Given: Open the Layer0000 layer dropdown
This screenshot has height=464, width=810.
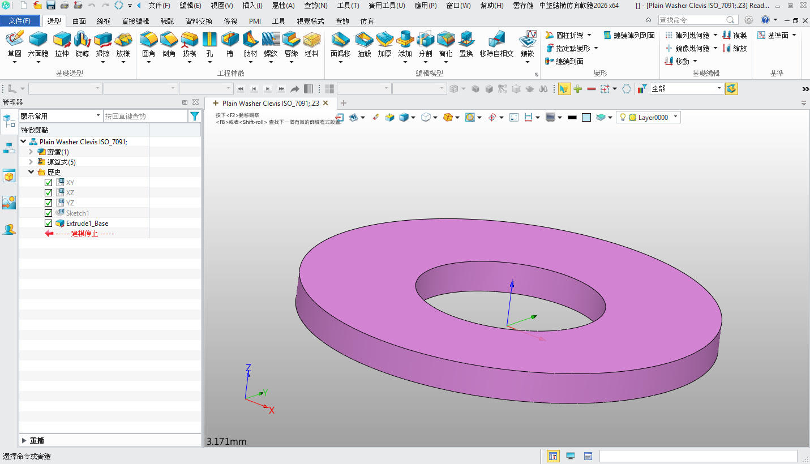Looking at the screenshot, I should click(x=649, y=117).
